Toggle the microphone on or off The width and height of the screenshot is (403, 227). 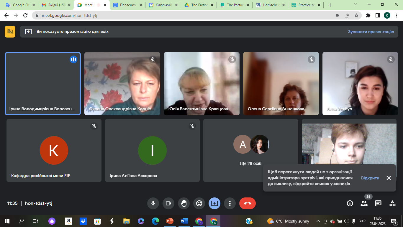click(153, 203)
